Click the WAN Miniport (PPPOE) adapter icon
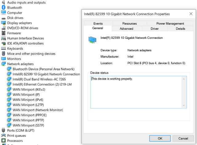 [x=9, y=115]
